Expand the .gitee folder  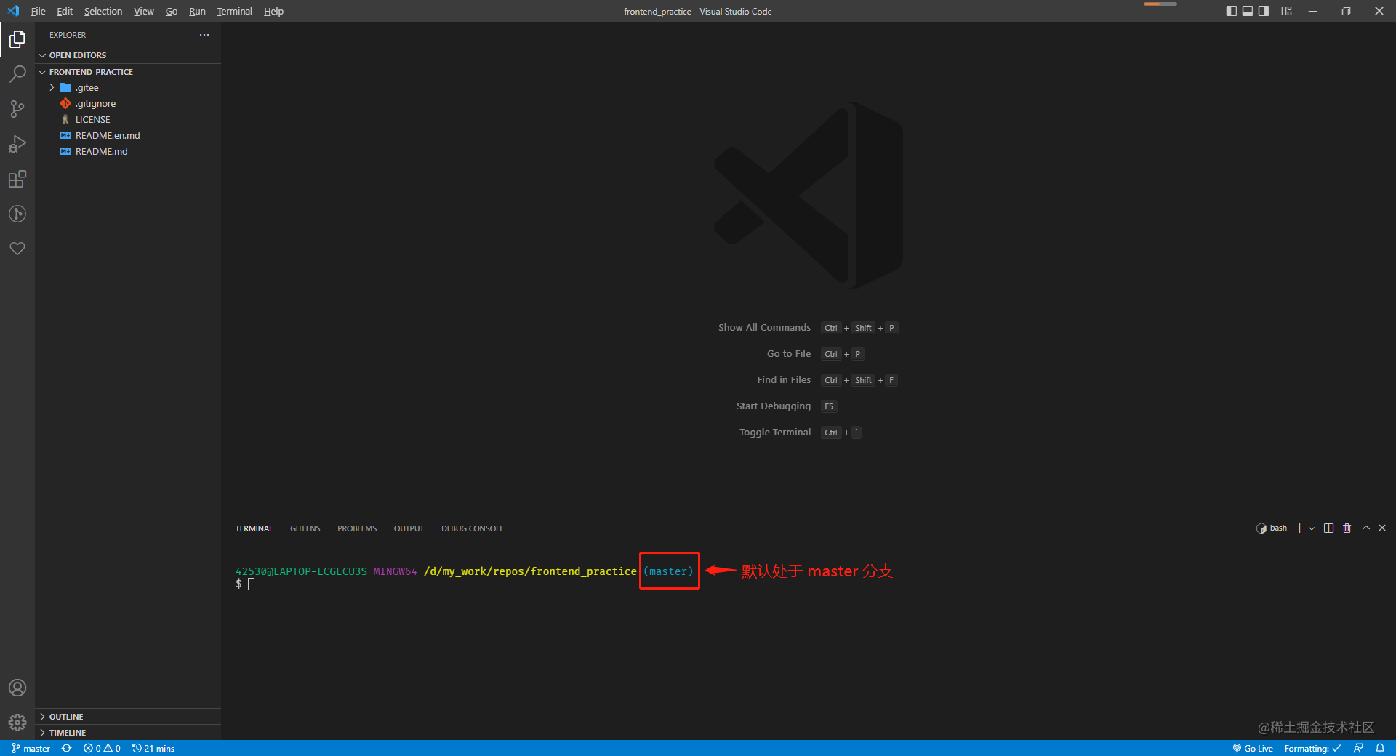[x=128, y=88]
